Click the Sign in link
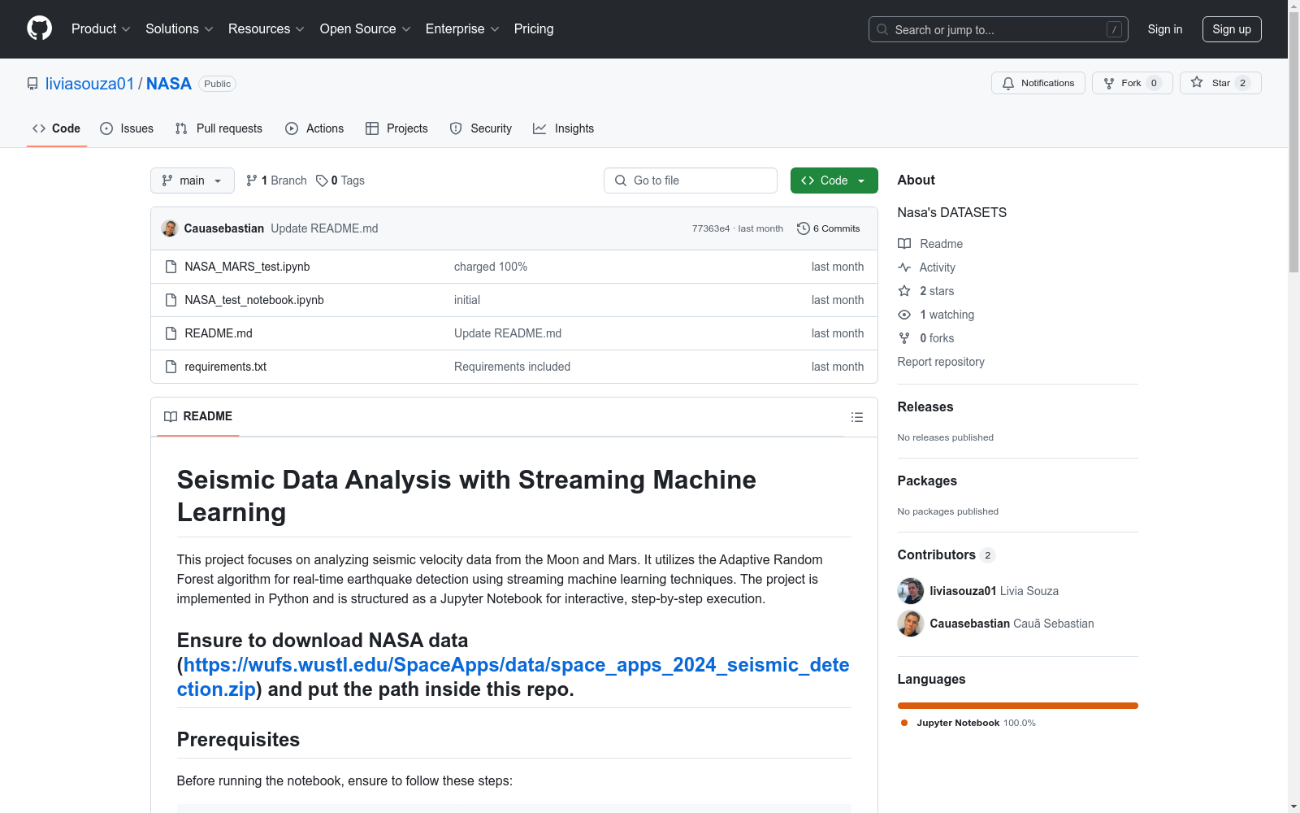1300x813 pixels. pos(1165,29)
